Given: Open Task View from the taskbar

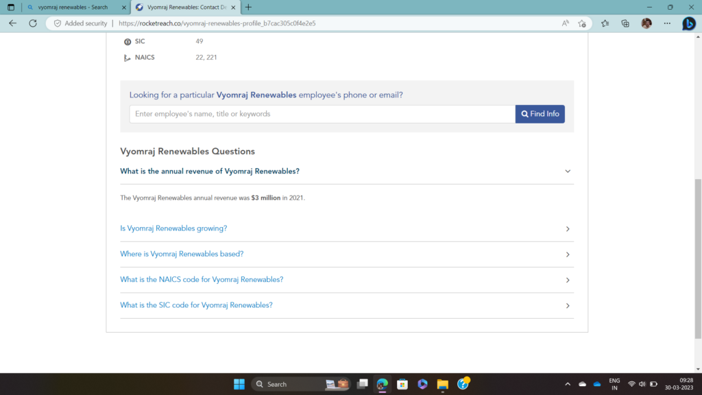Looking at the screenshot, I should pos(362,384).
